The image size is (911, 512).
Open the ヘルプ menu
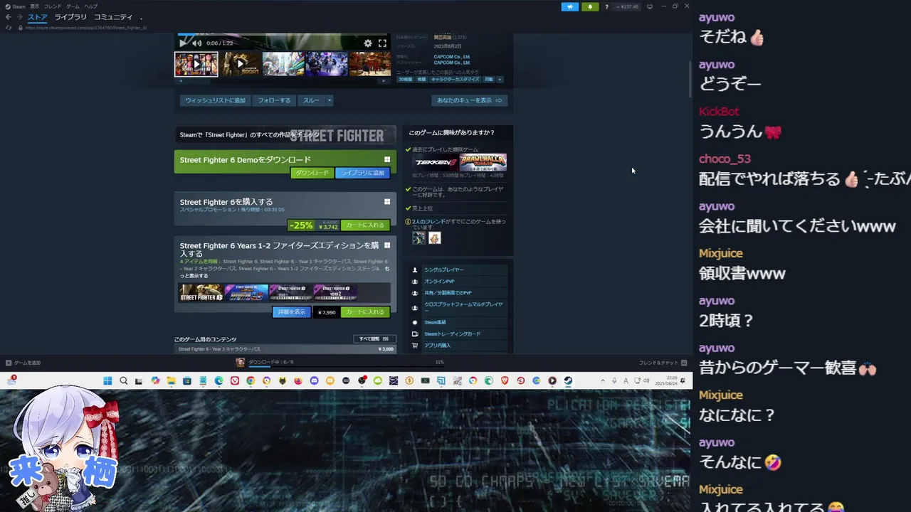pyautogui.click(x=91, y=6)
